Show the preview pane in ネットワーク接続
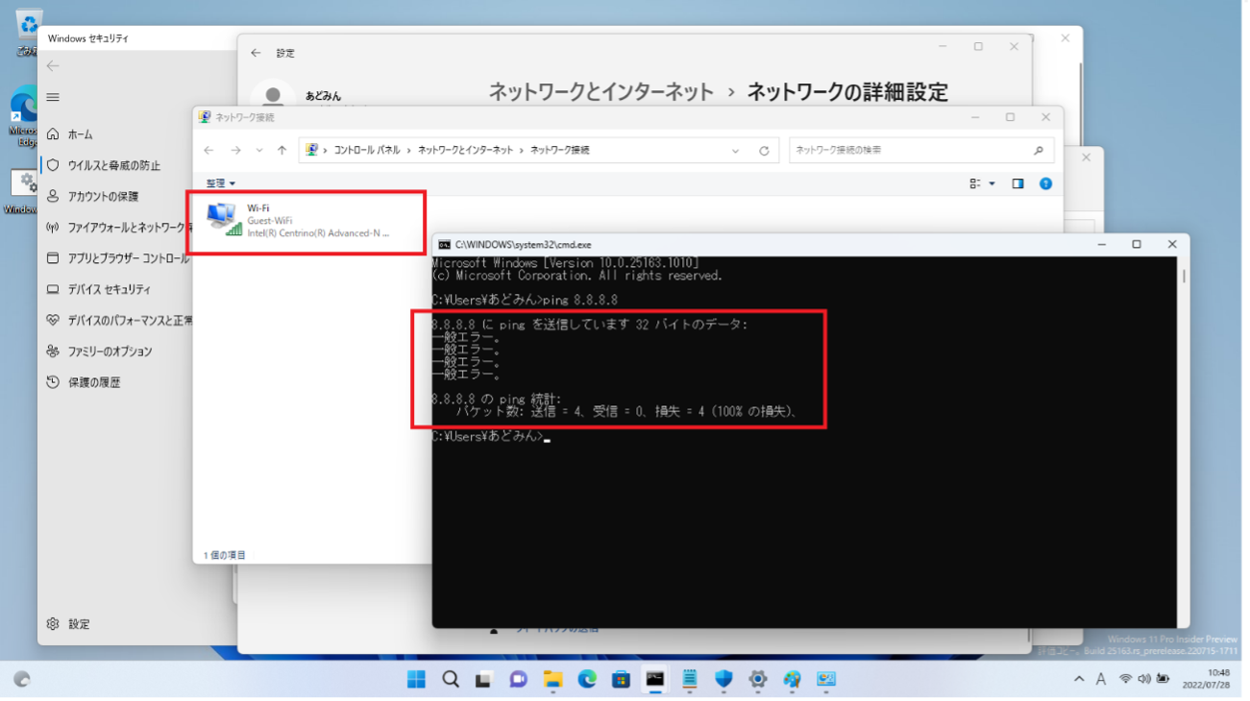 click(1017, 183)
